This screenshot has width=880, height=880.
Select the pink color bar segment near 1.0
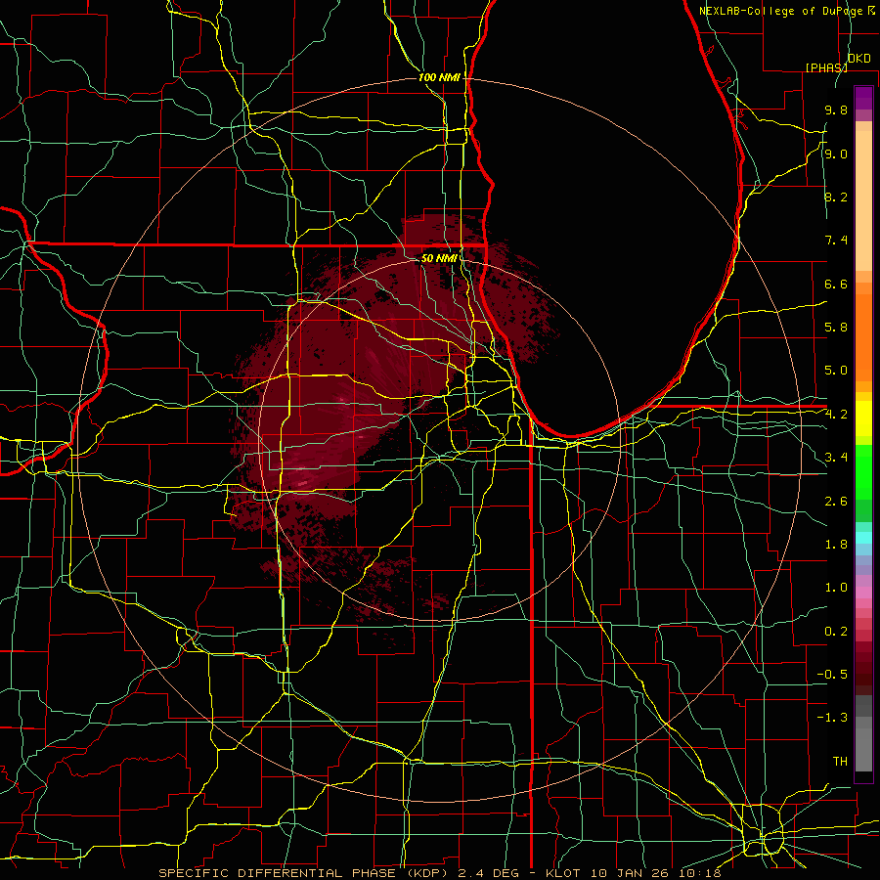[863, 593]
